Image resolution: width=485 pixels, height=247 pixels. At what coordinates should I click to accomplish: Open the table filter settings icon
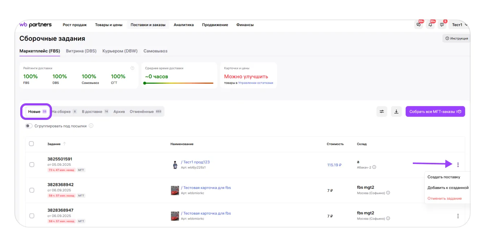click(x=382, y=112)
